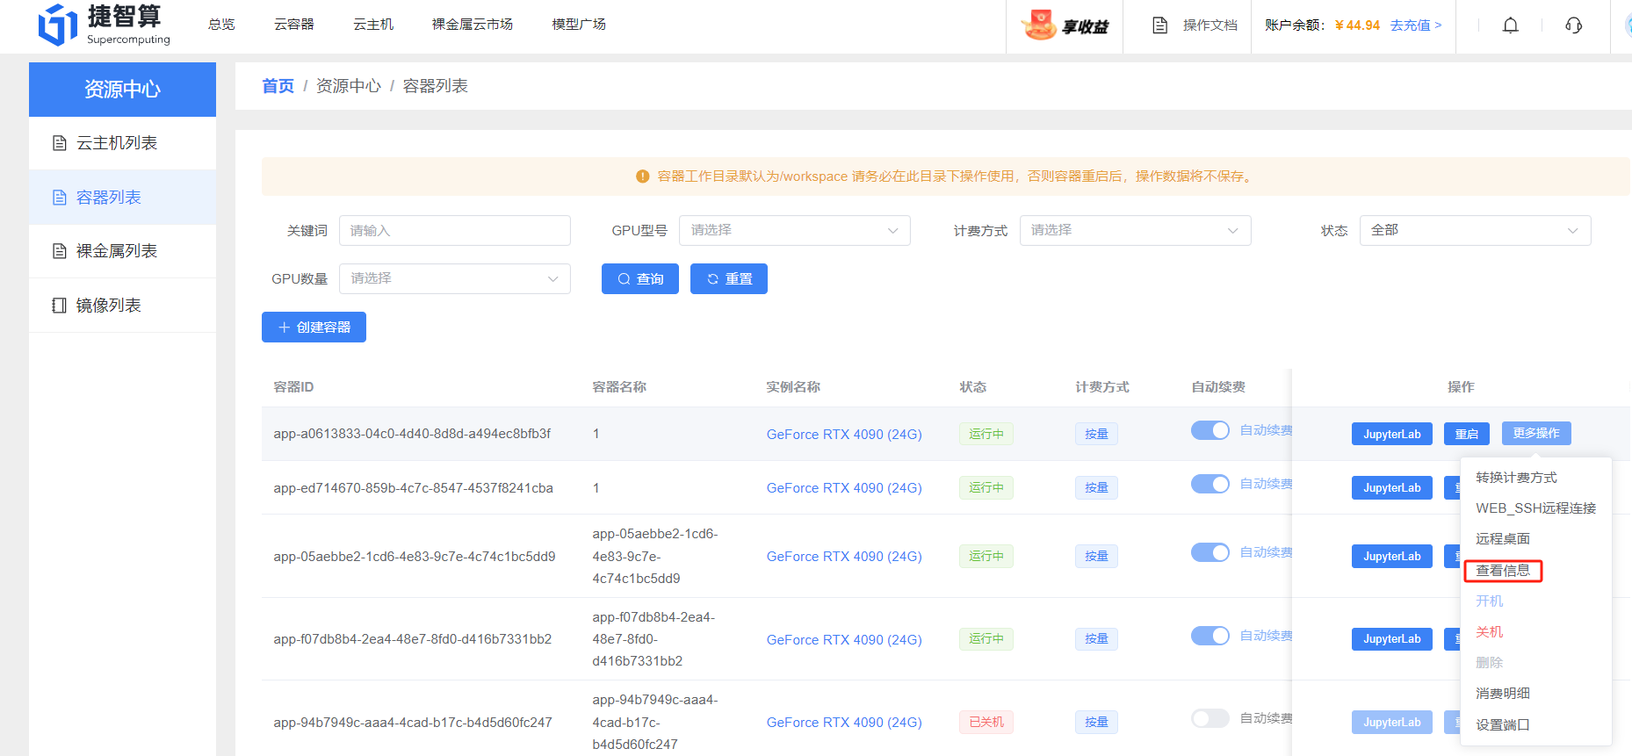Click the 裸金属列表 sidebar icon
The height and width of the screenshot is (756, 1632).
60,251
